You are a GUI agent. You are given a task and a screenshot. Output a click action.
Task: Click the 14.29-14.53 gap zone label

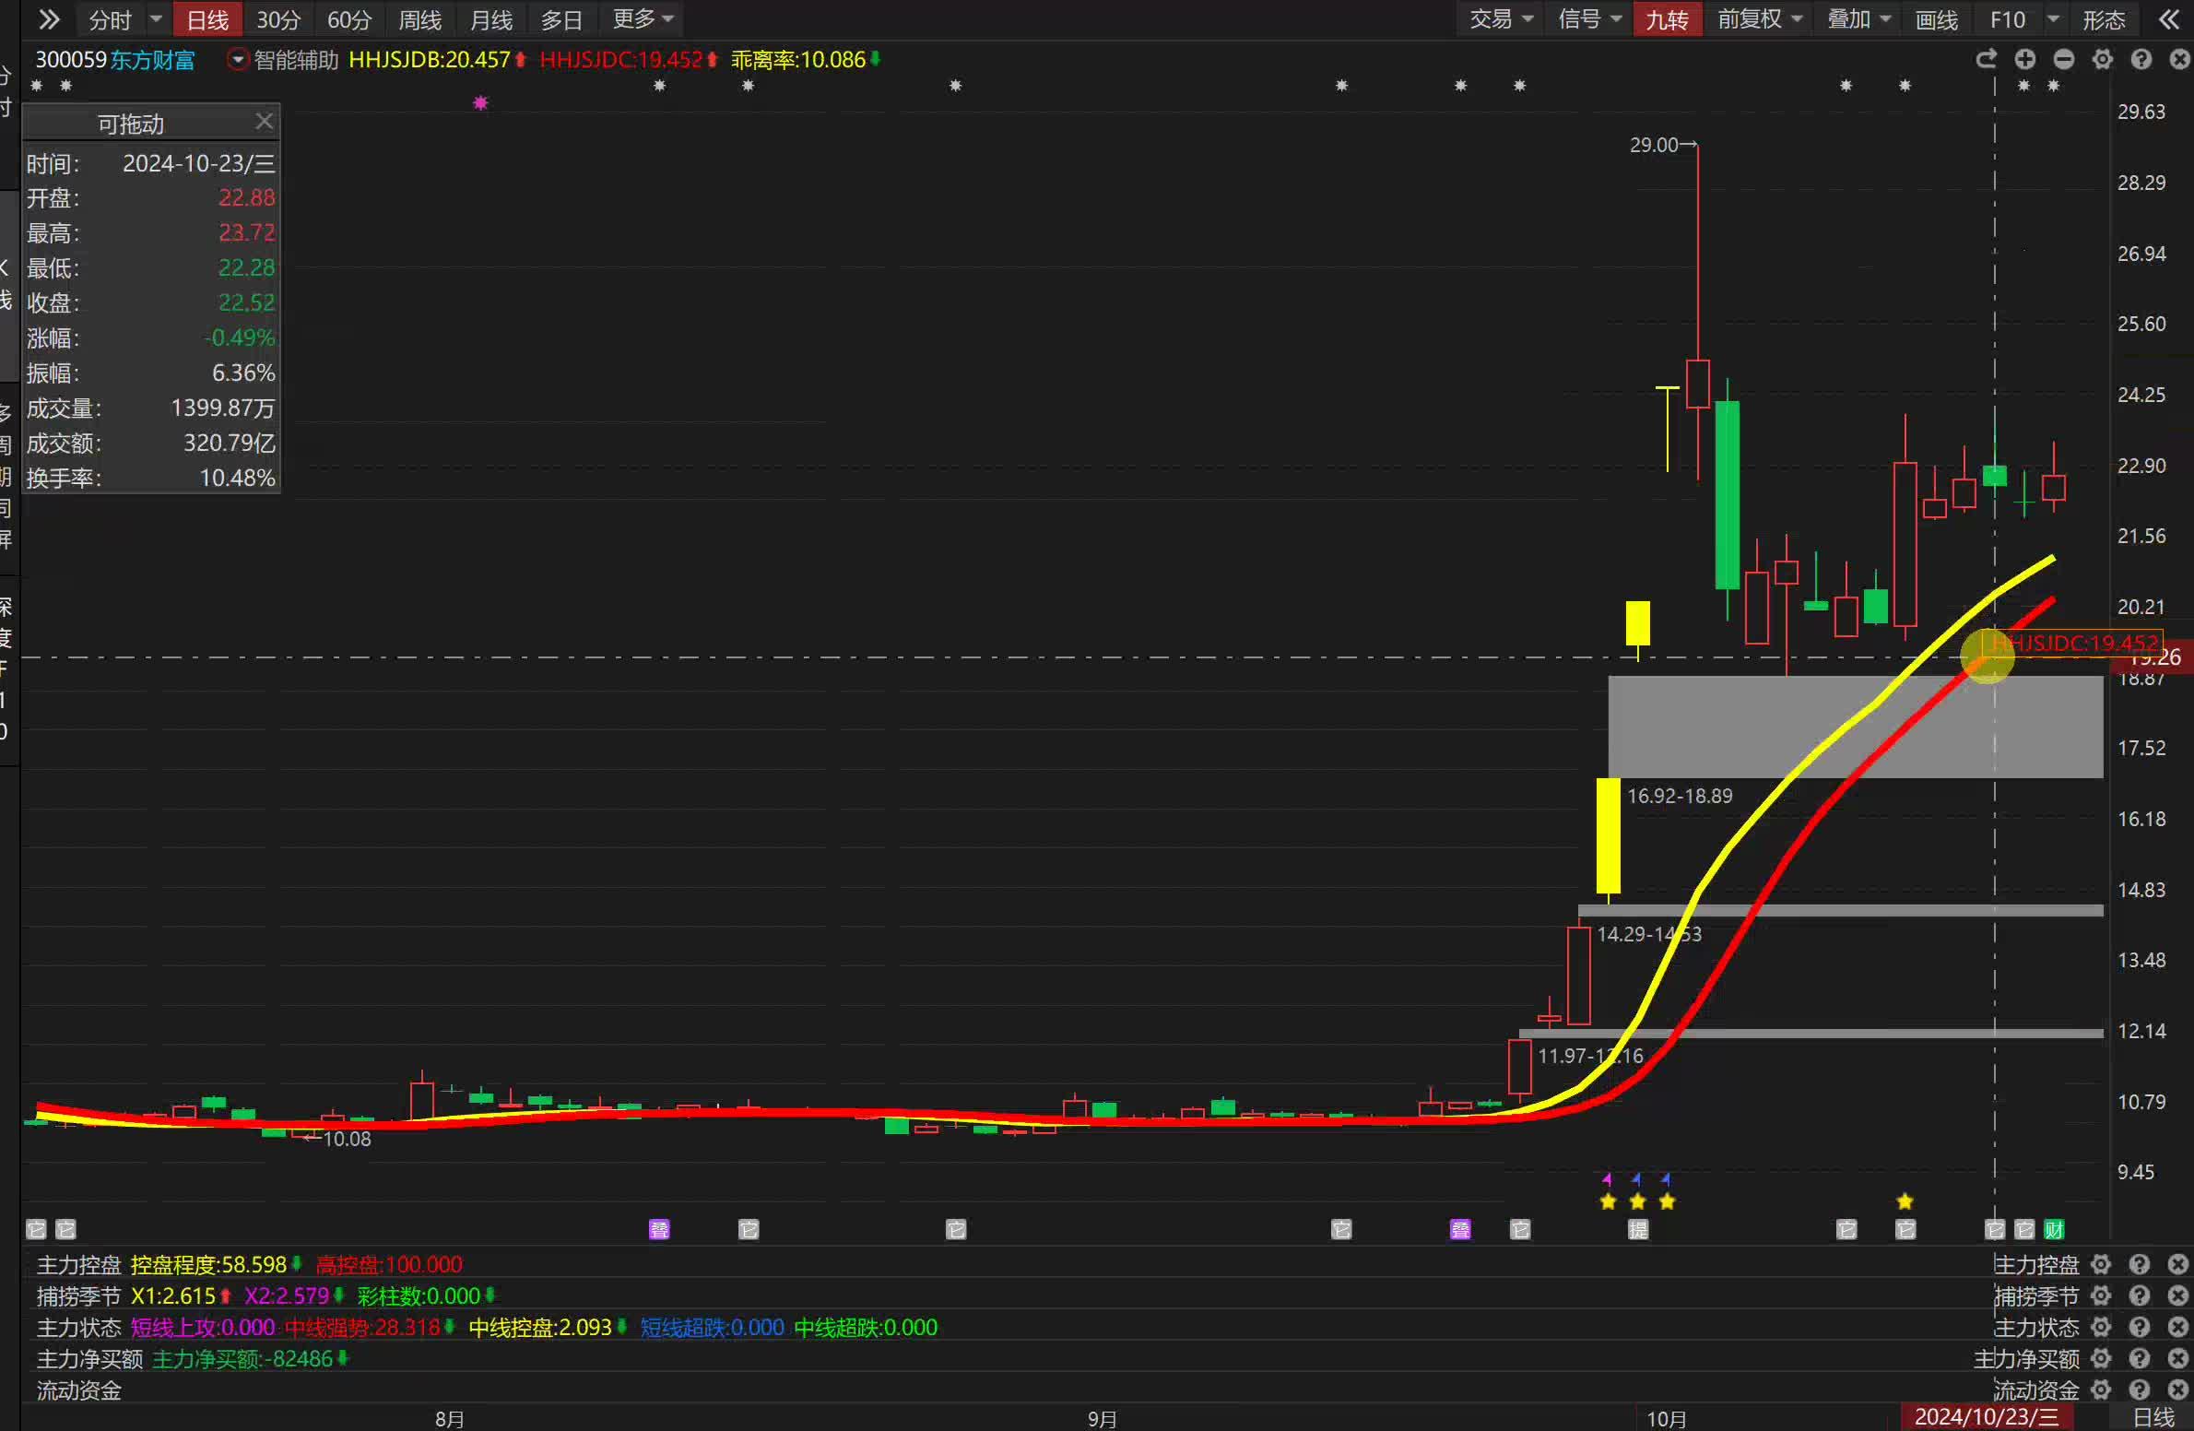click(1649, 934)
